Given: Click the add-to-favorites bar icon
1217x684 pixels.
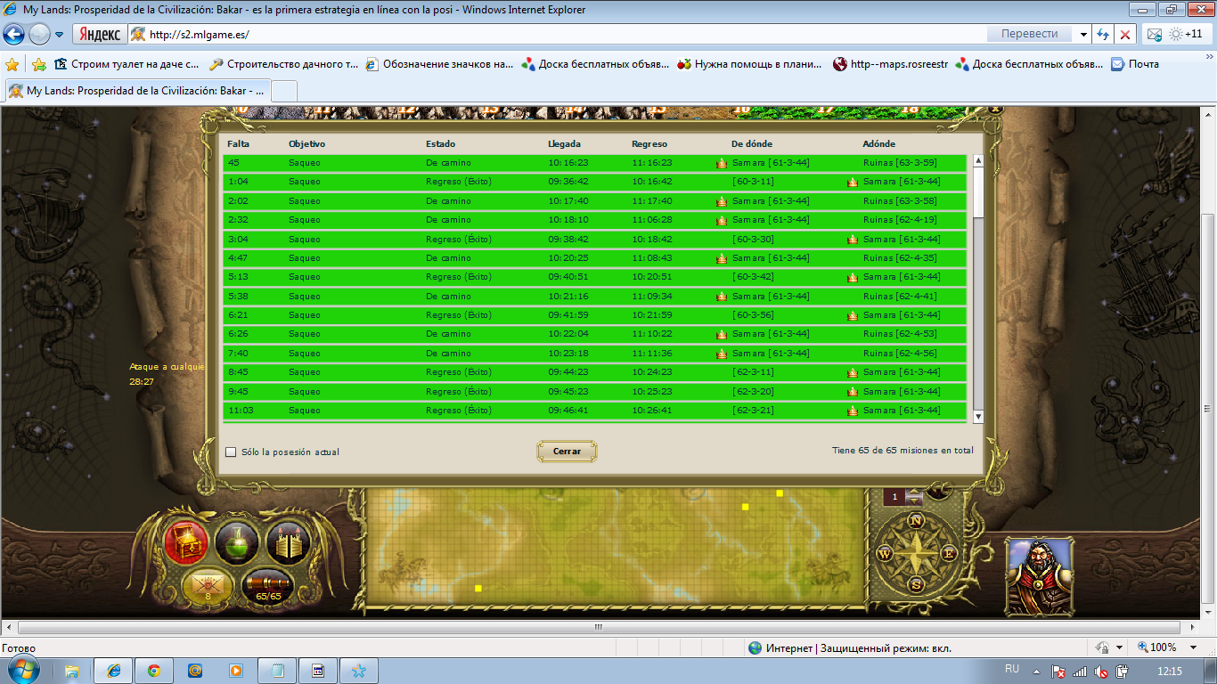Looking at the screenshot, I should coord(38,64).
